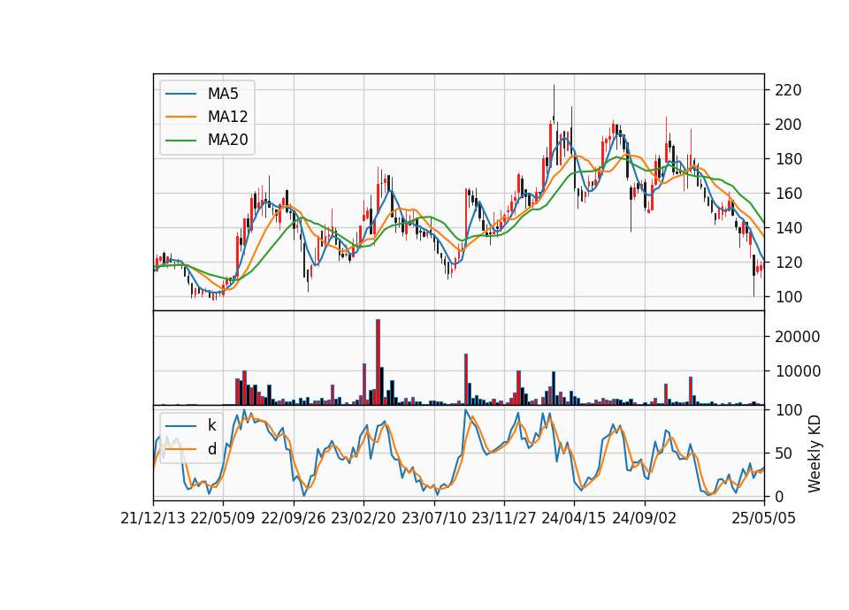Click the 120 price axis label
This screenshot has width=849, height=610.
coord(788,263)
